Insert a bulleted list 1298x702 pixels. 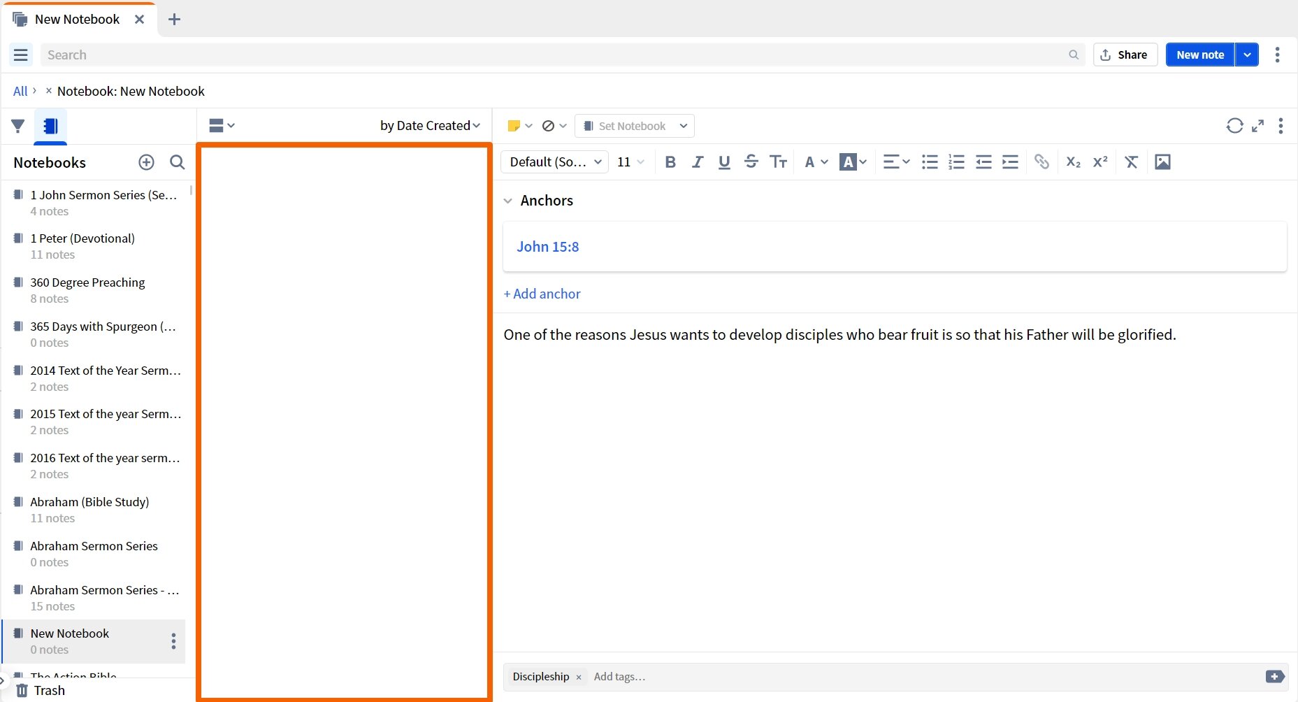(930, 162)
